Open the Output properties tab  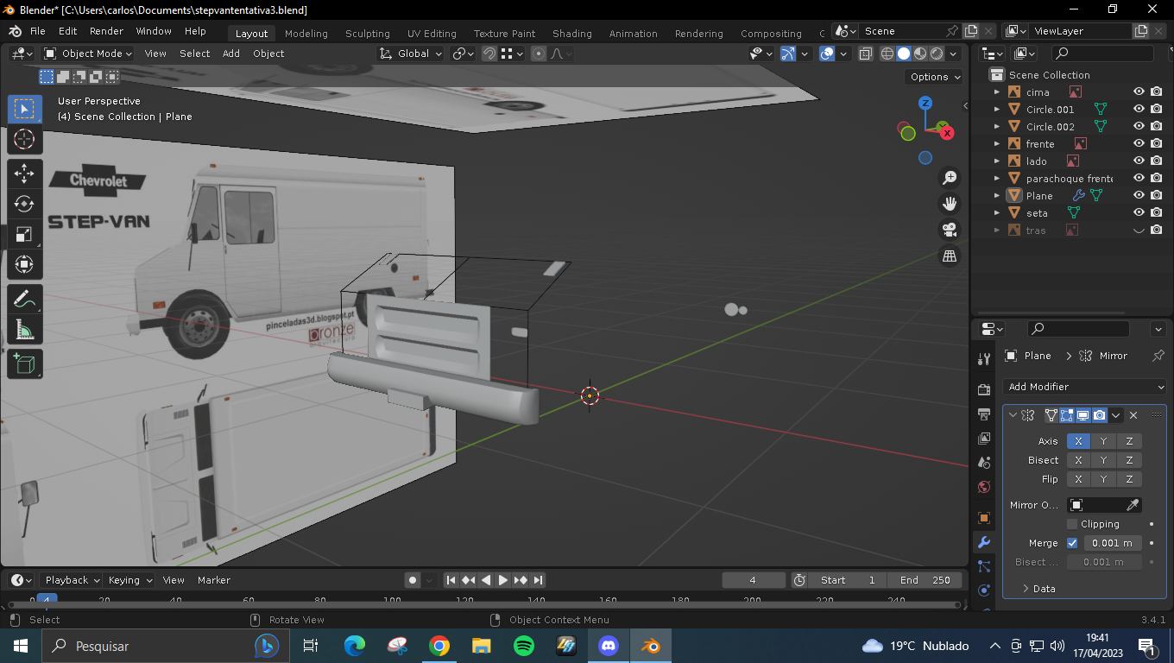(984, 414)
